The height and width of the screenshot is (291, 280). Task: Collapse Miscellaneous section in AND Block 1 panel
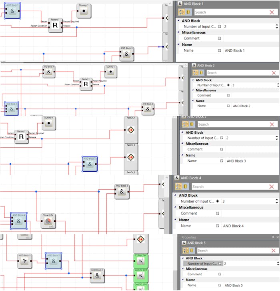point(178,32)
